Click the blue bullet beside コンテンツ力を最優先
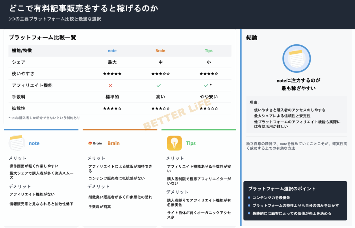The width and height of the screenshot is (355, 228). click(249, 198)
